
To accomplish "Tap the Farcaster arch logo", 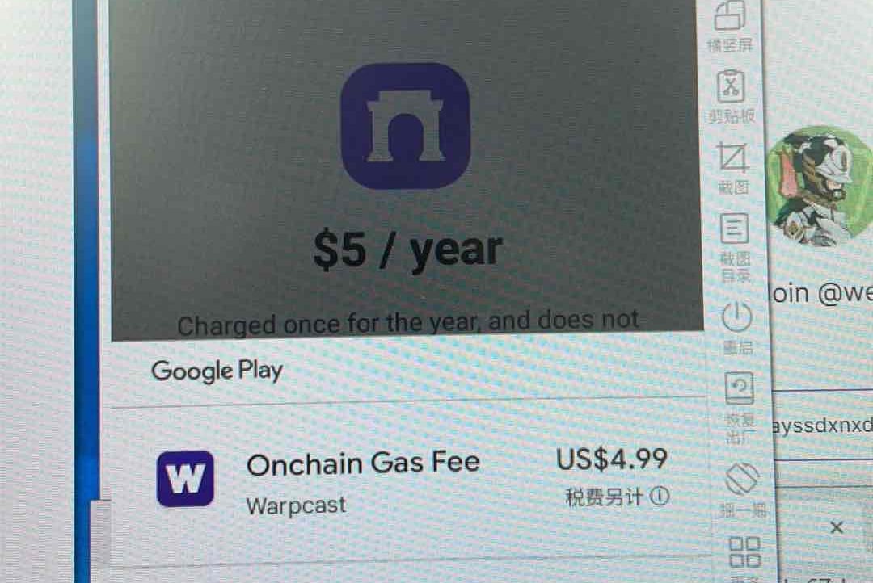I will [x=406, y=126].
